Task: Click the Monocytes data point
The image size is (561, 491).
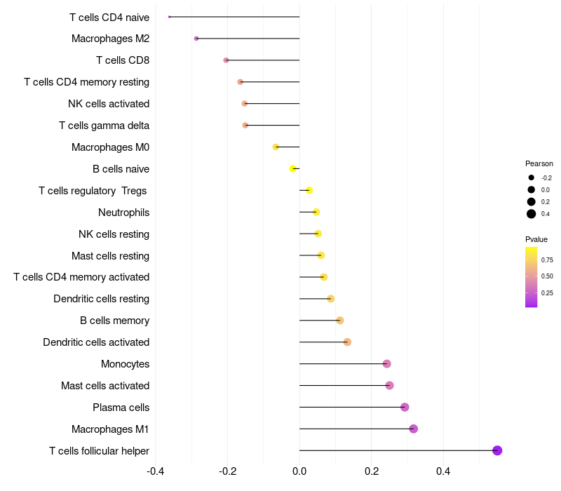Action: coord(387,364)
